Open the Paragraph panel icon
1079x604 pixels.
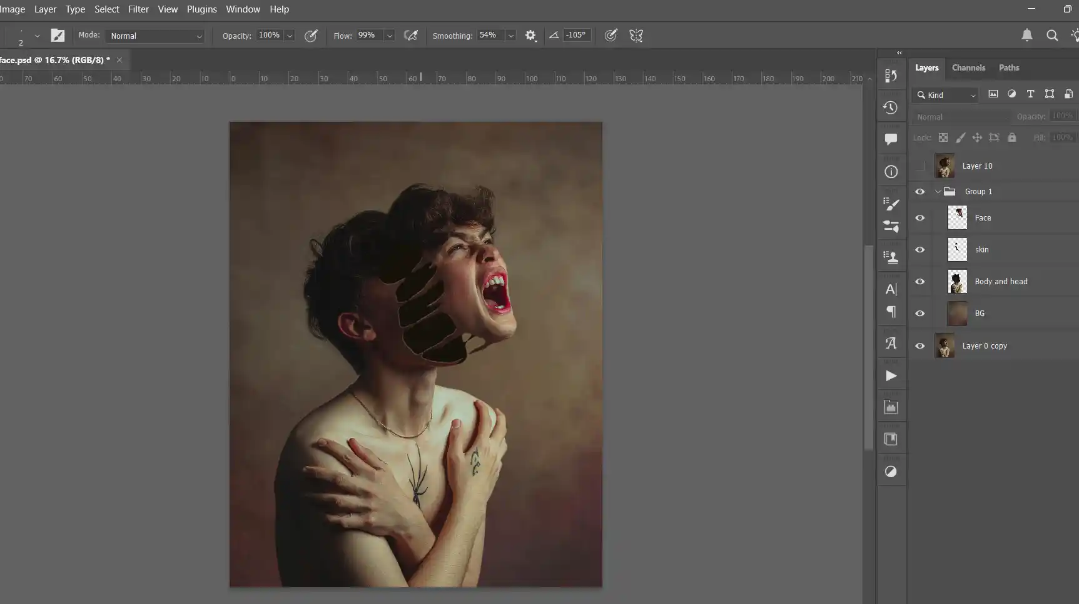(891, 312)
